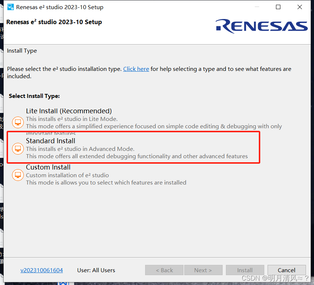Click the Next > button
This screenshot has height=285, width=314.
[x=203, y=270]
